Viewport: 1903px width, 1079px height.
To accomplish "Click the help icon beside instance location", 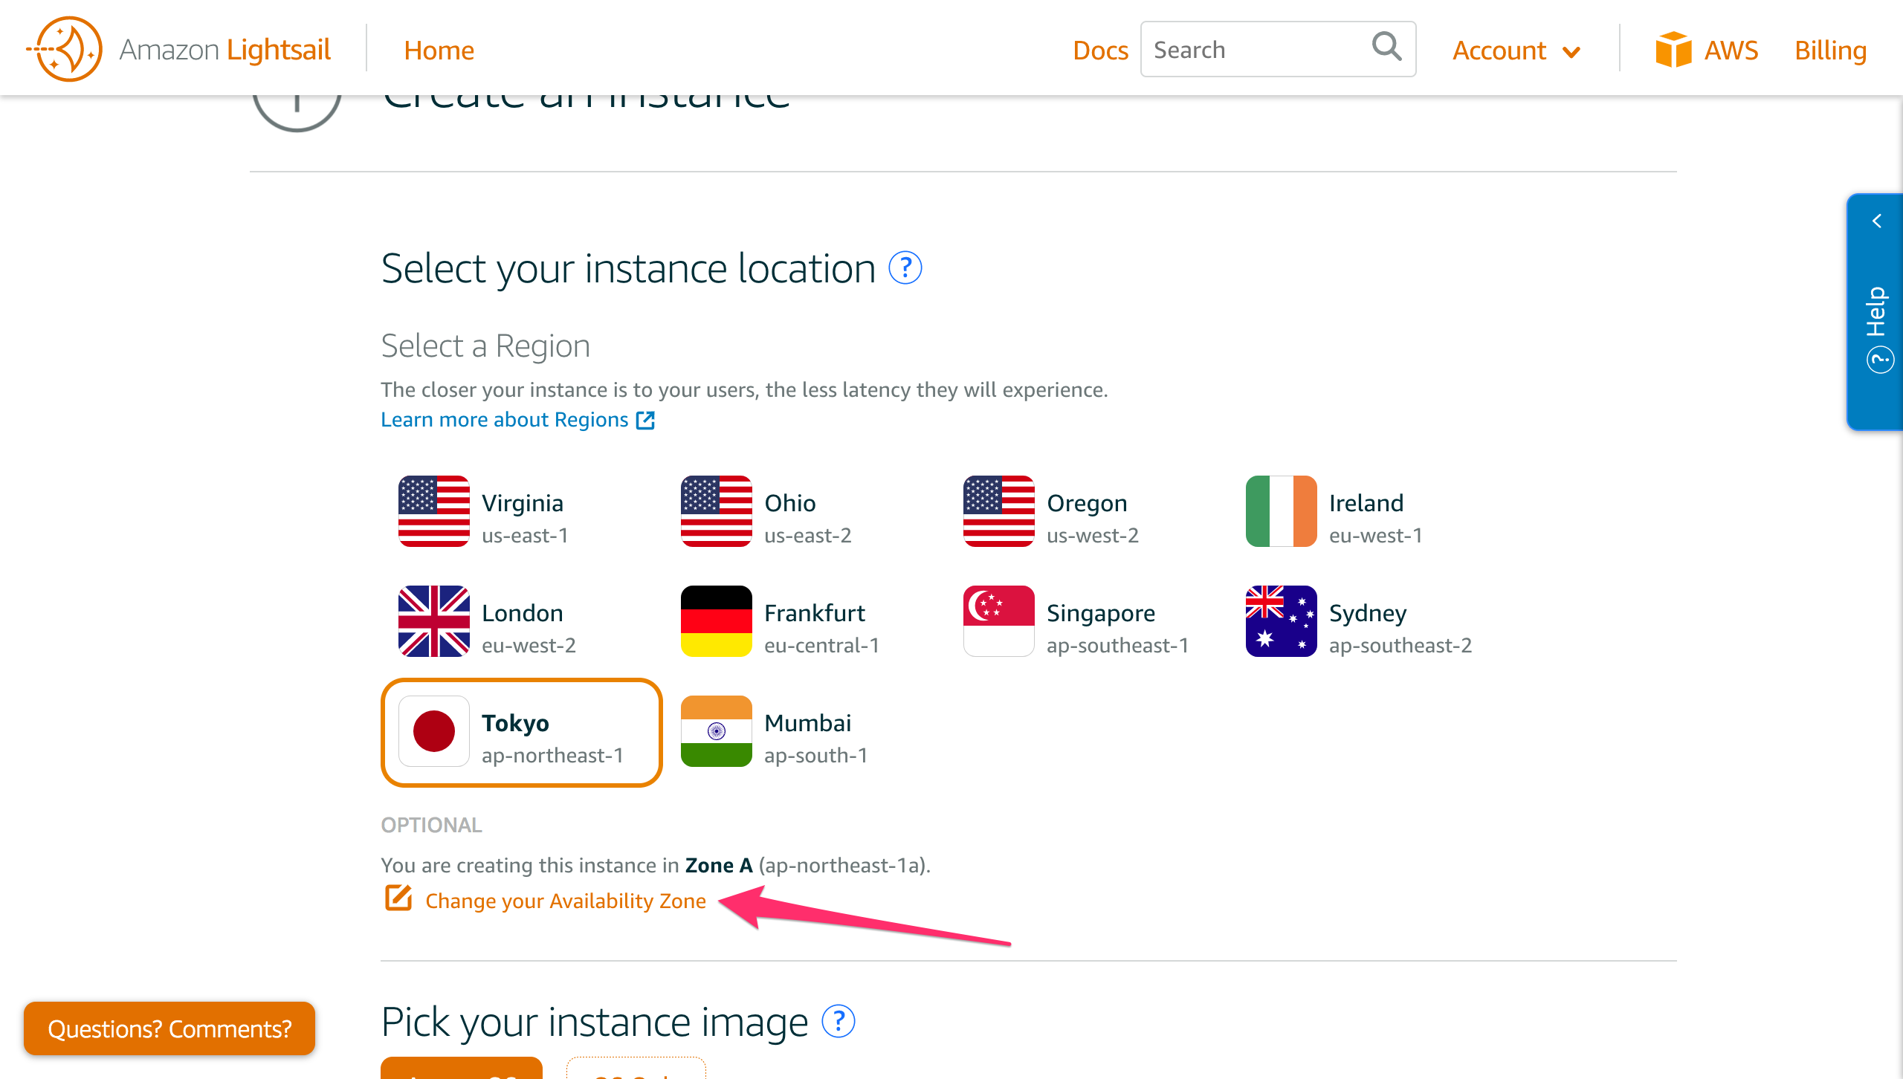I will click(905, 268).
